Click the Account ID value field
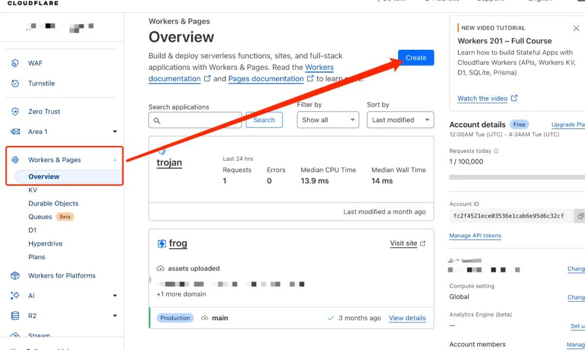585x350 pixels. click(x=511, y=216)
